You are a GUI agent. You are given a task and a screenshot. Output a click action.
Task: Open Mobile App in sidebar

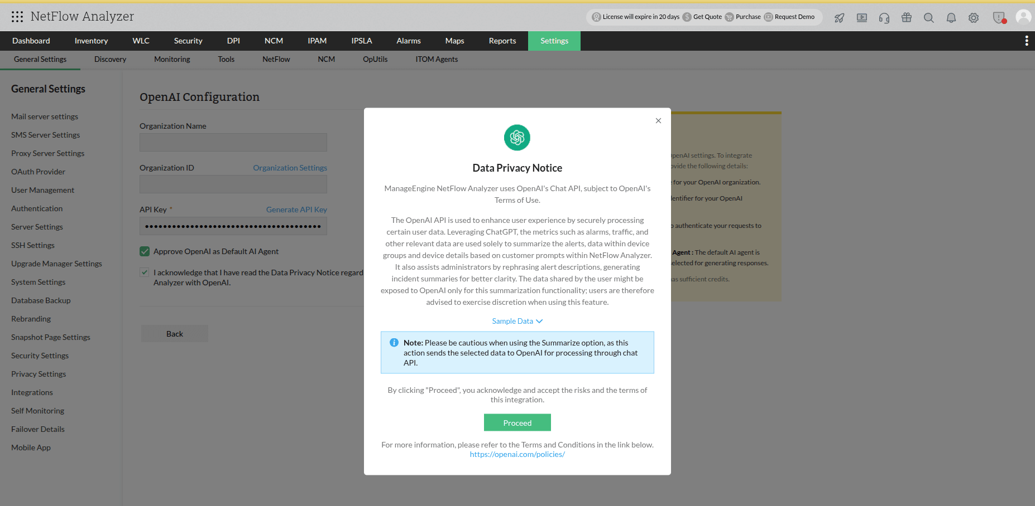point(31,447)
